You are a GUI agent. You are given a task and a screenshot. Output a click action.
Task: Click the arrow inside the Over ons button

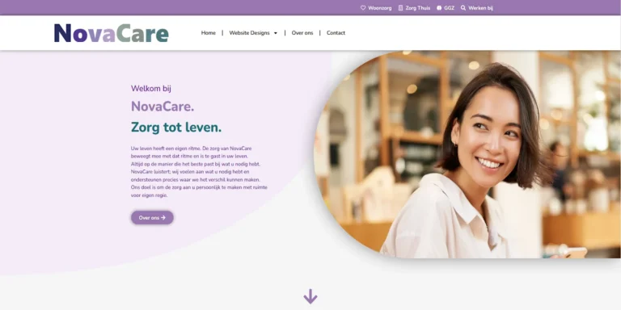click(x=163, y=217)
